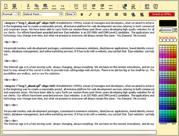
Task: Open the Select Font dropdown arrow
Action: (61, 14)
